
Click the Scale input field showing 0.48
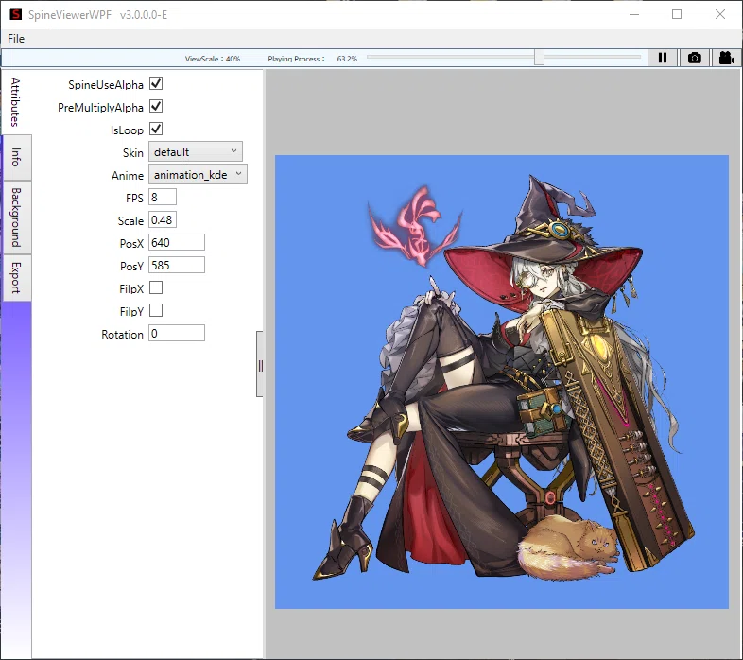[x=163, y=220]
